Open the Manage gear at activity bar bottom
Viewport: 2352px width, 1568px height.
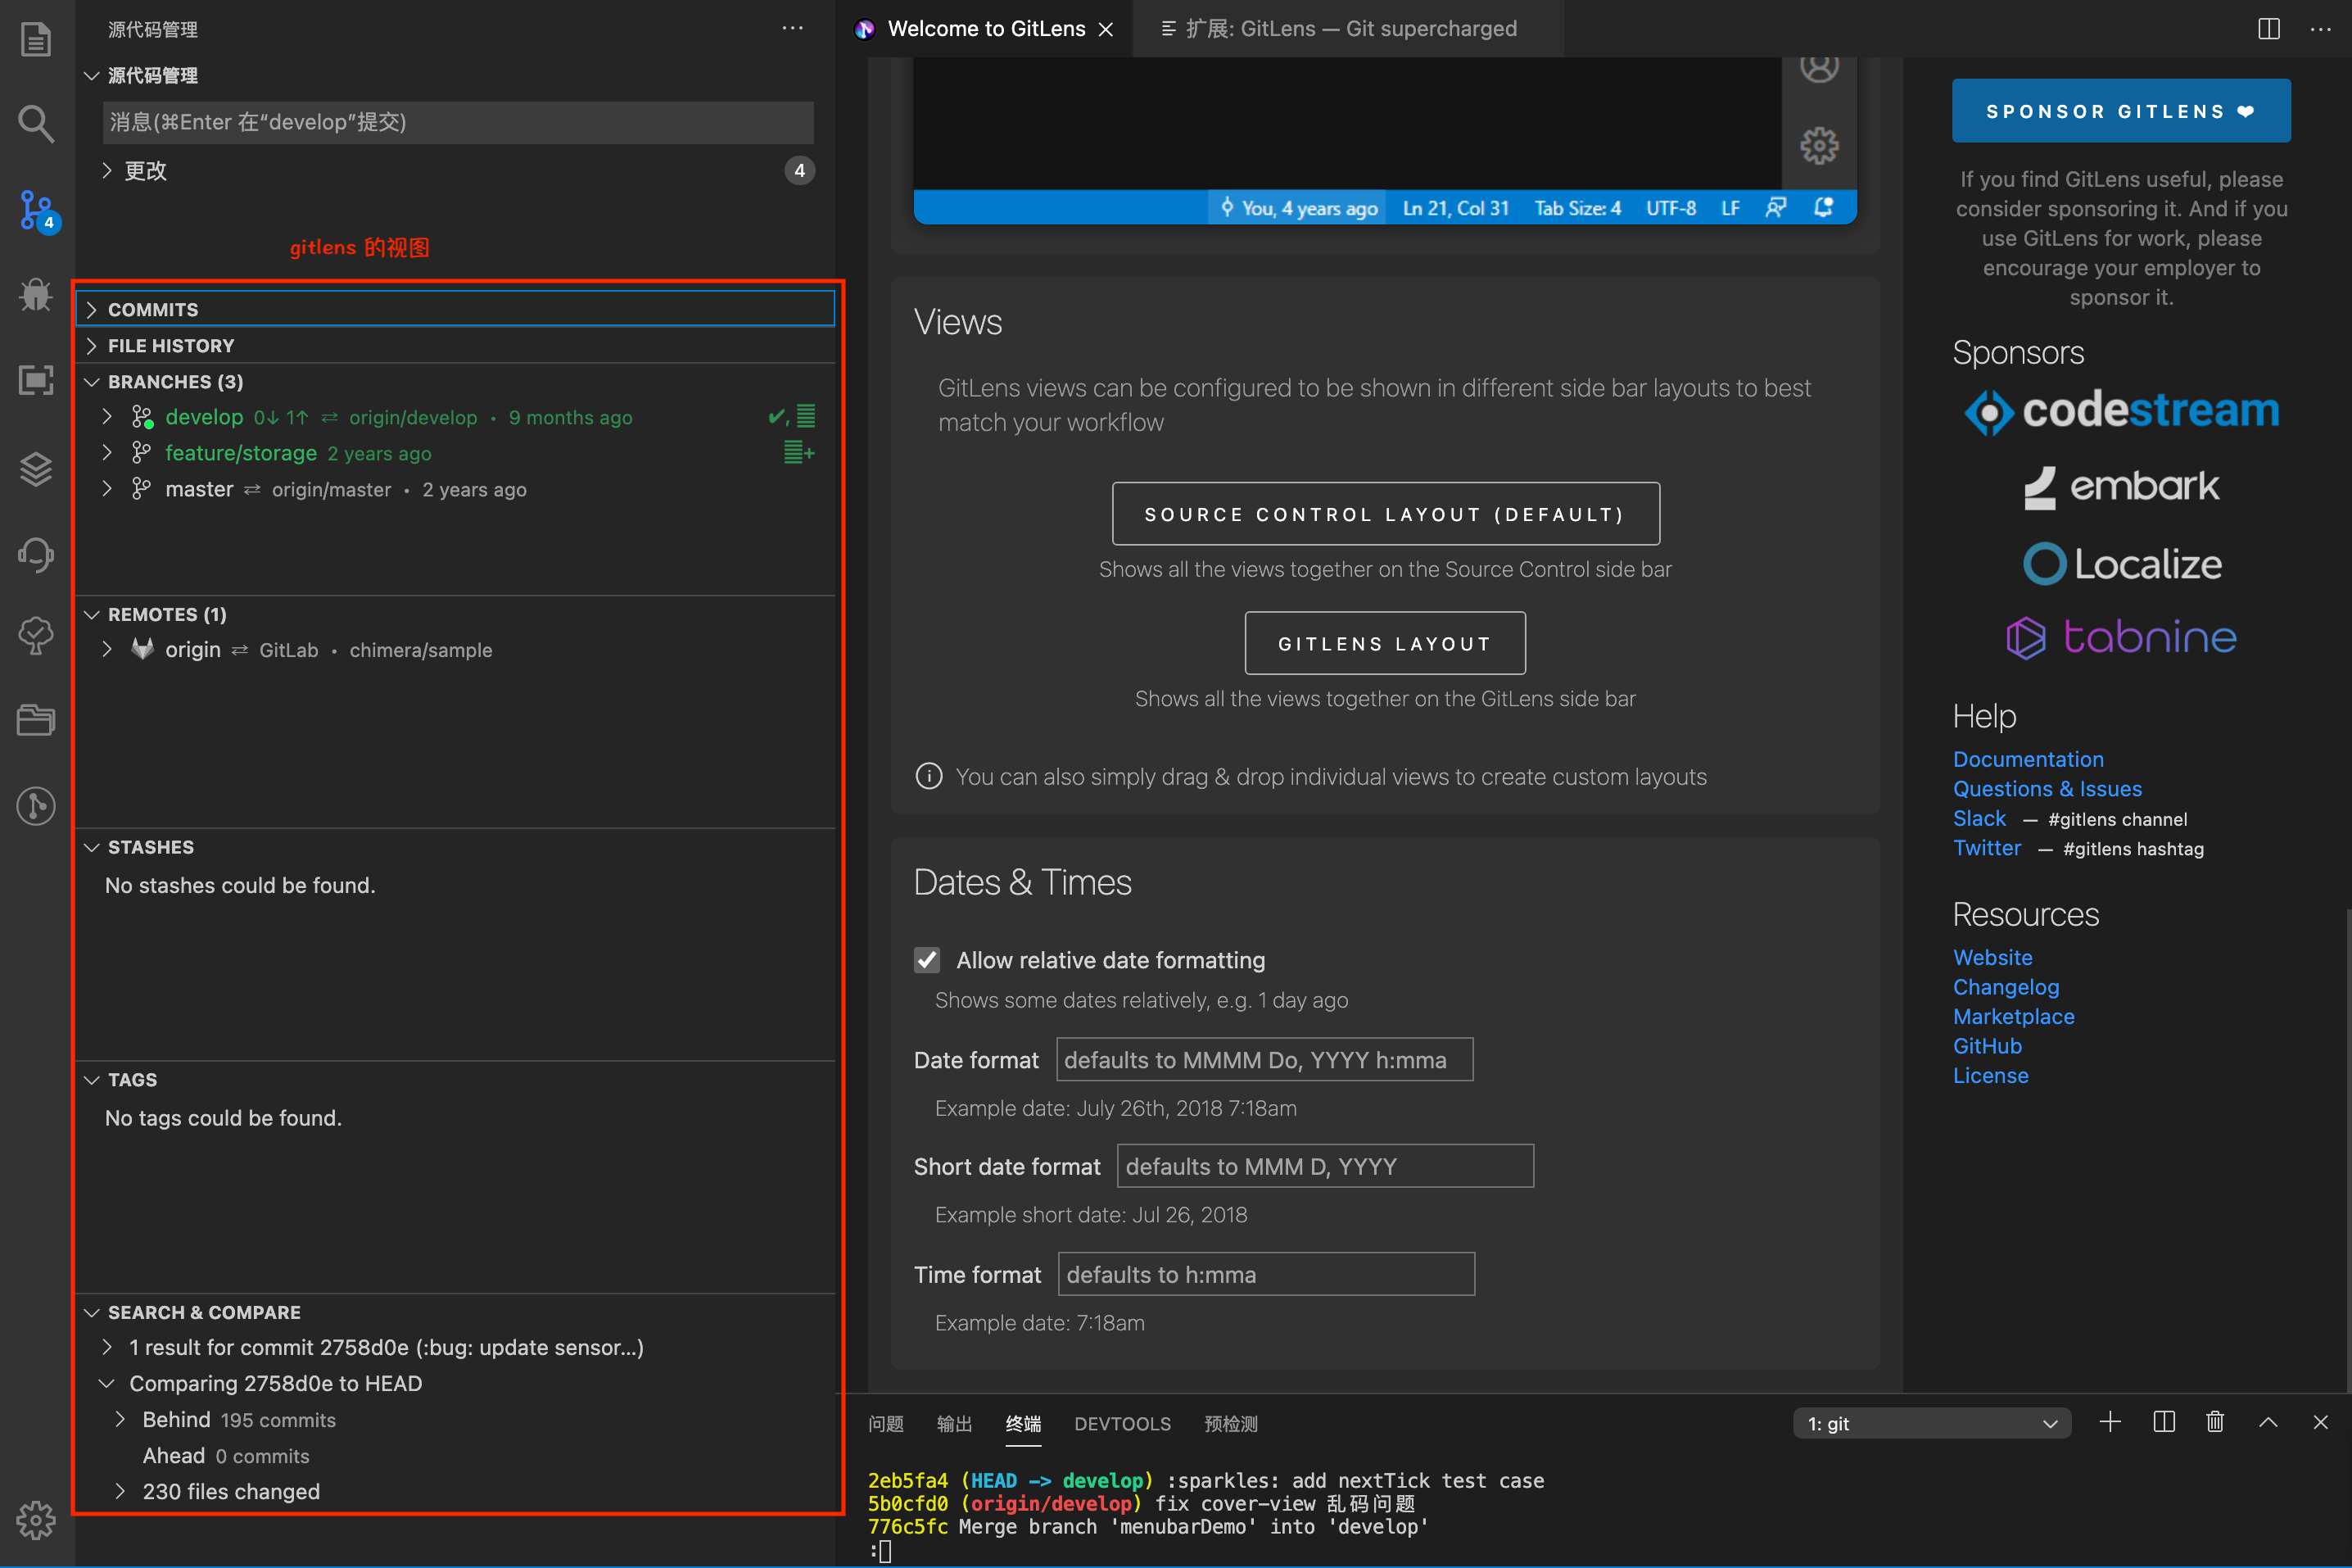click(x=36, y=1520)
